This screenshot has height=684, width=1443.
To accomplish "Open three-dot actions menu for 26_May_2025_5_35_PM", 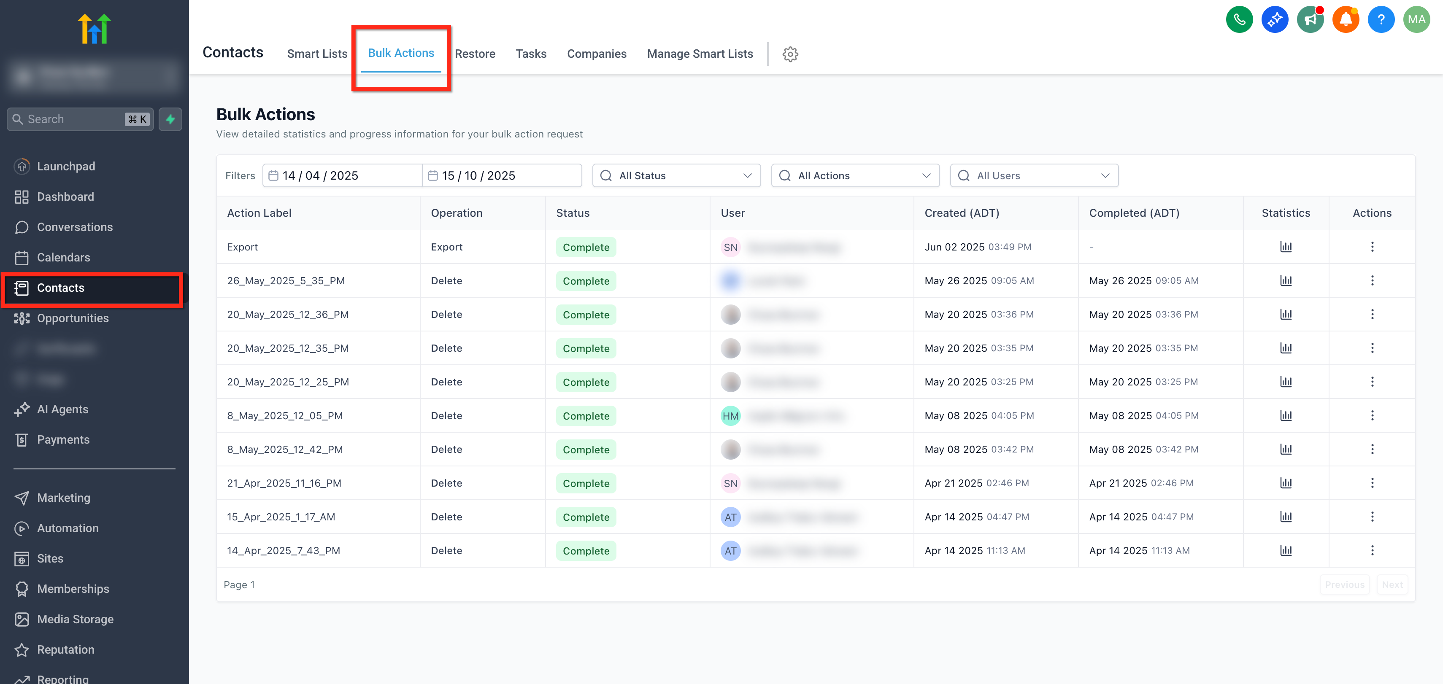I will pyautogui.click(x=1371, y=280).
